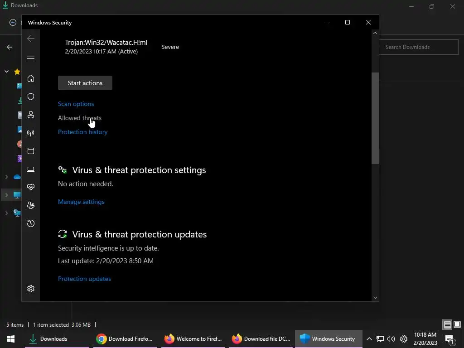This screenshot has width=464, height=348.
Task: Open Windows Security settings gear icon
Action: pyautogui.click(x=31, y=289)
